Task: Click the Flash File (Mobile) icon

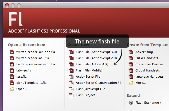Action: [x=71, y=70]
